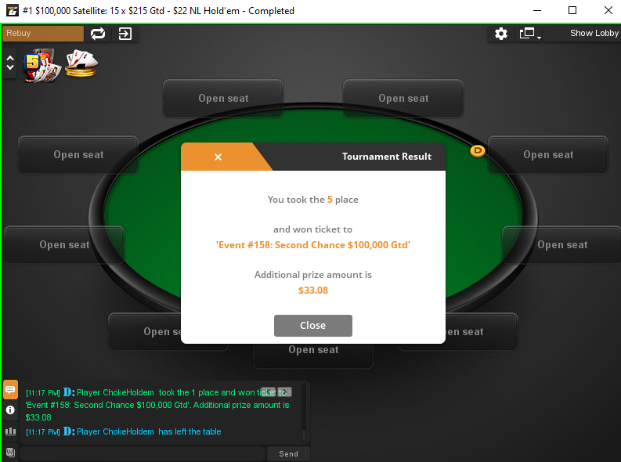
Task: Click Show Lobby
Action: pyautogui.click(x=594, y=33)
